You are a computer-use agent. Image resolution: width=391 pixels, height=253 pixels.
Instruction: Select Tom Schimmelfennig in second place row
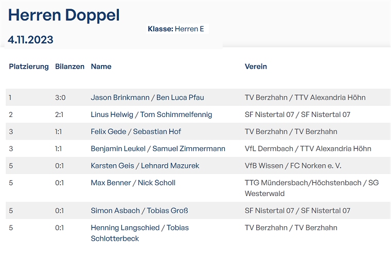176,114
